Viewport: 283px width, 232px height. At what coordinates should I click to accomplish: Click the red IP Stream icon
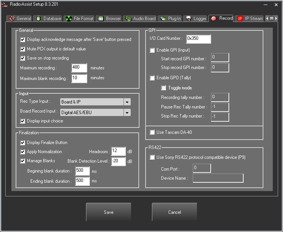coord(240,18)
